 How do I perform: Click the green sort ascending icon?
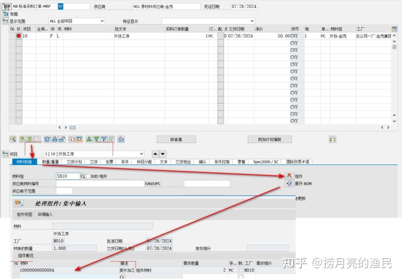click(x=89, y=139)
